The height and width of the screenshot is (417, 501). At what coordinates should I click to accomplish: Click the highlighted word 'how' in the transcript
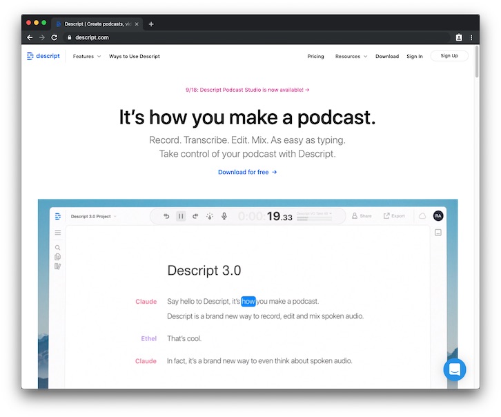pyautogui.click(x=248, y=301)
